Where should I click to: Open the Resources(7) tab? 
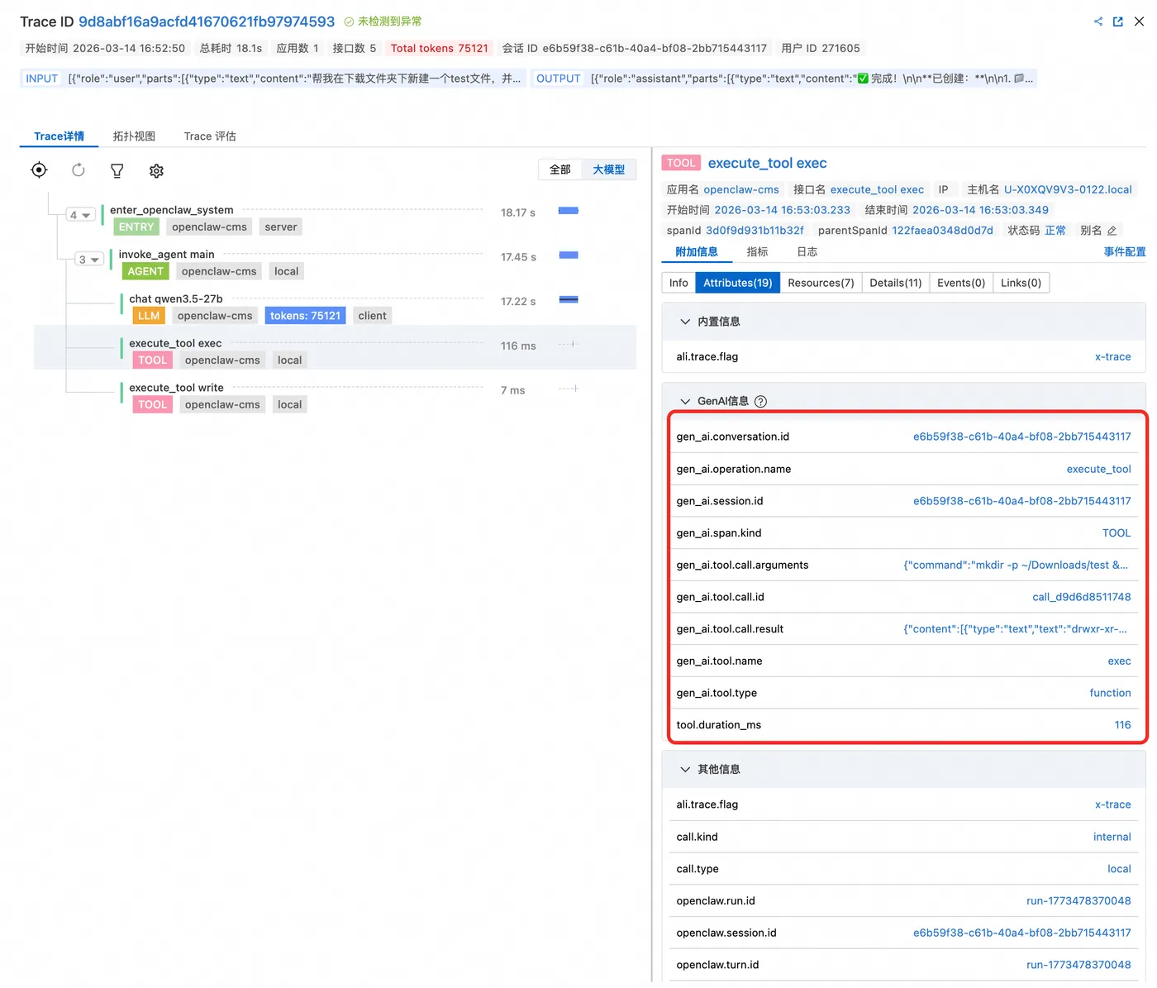(821, 283)
